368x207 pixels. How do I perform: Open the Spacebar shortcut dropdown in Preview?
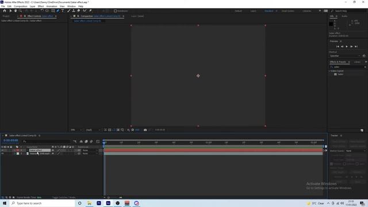[x=345, y=56]
